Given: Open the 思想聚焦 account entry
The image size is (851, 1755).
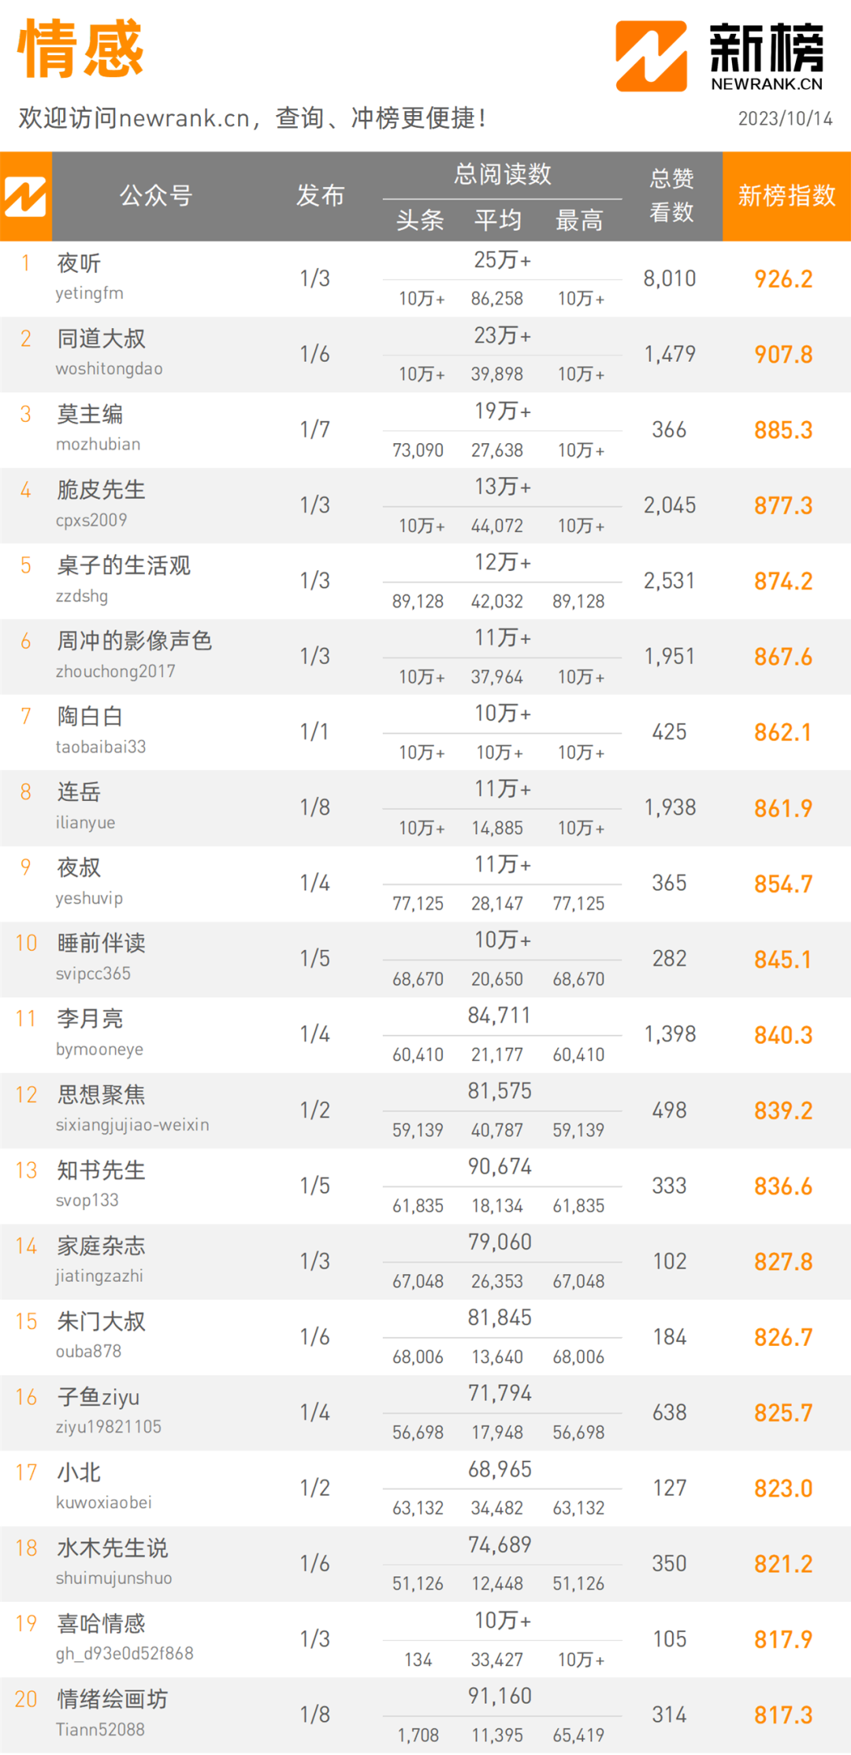Looking at the screenshot, I should (425, 1110).
